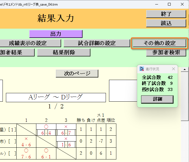189x162 pixels.
Task: Select the 6 - 1 score cell
Action: (x=46, y=157)
